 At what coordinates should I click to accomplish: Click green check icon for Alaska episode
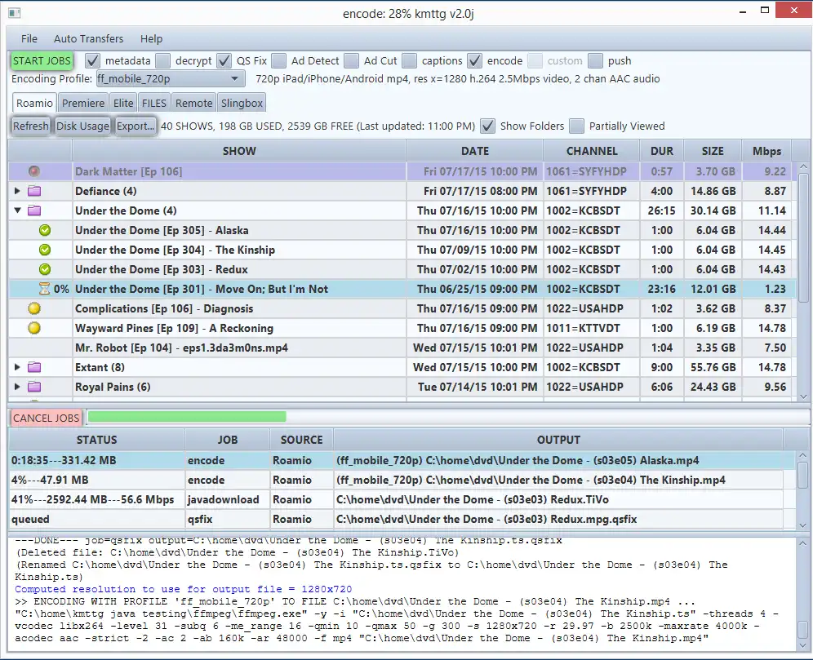point(45,230)
